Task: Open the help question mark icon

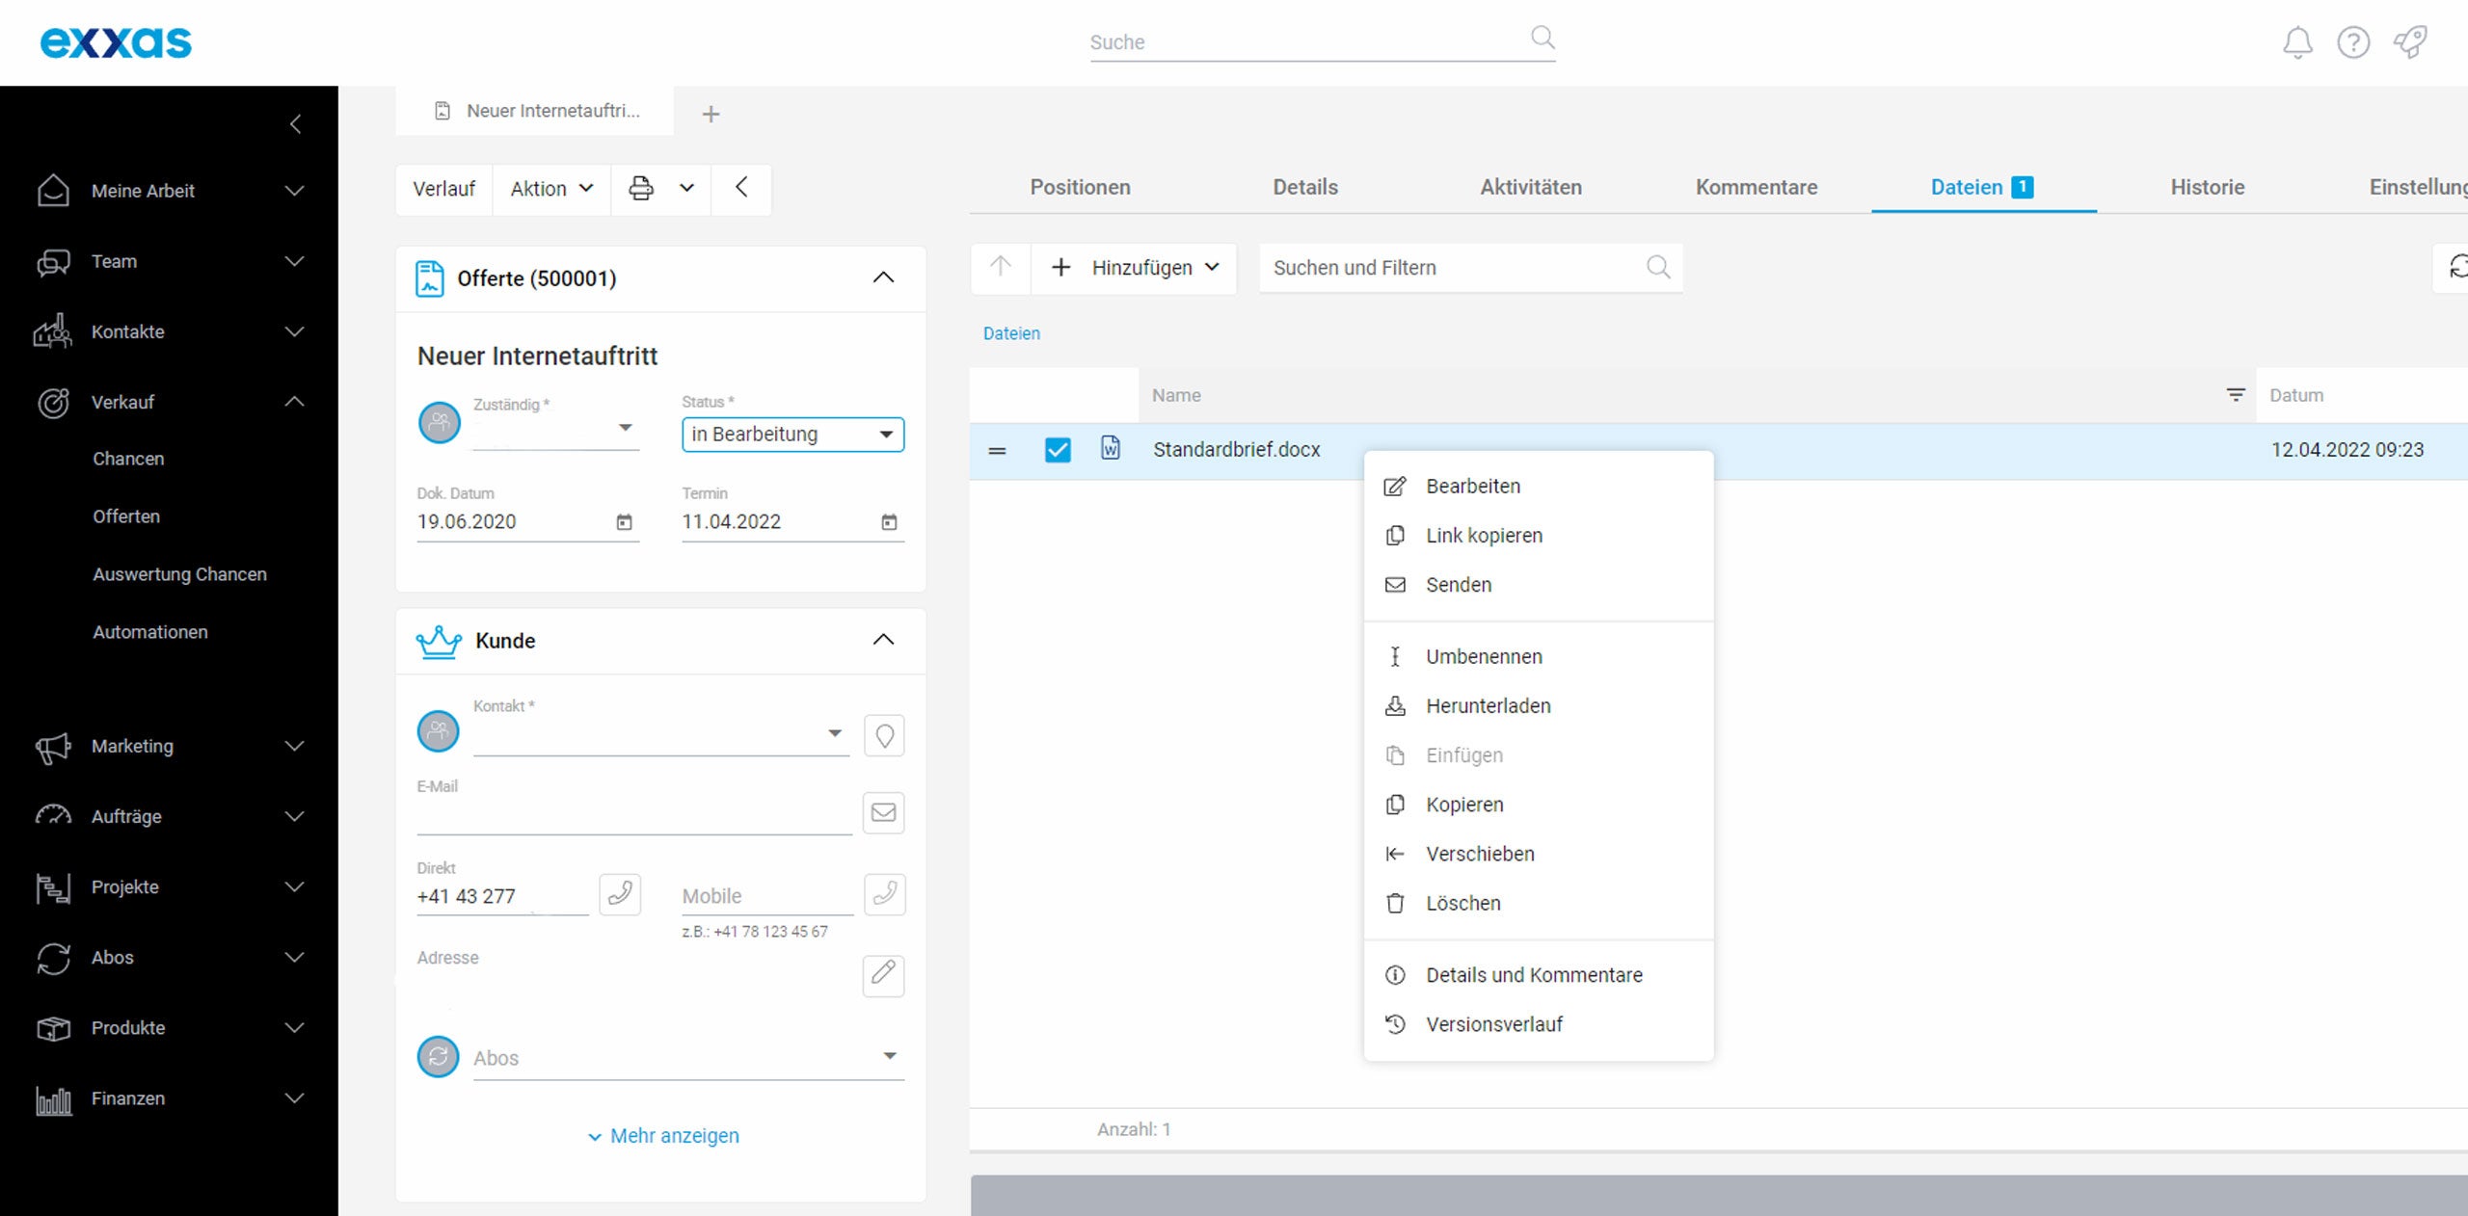Action: 2353,42
